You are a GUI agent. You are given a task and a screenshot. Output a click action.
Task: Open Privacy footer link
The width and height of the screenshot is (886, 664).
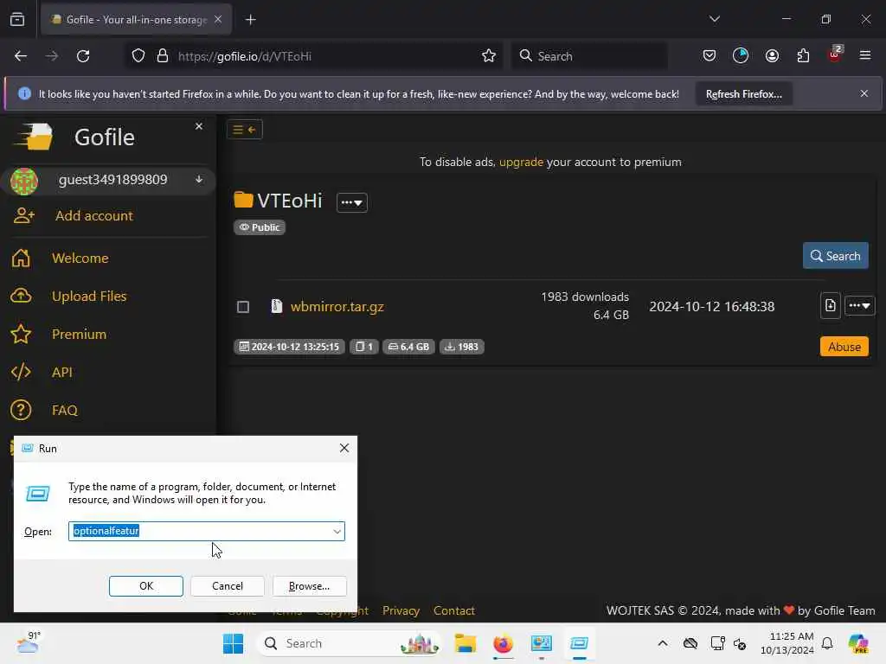tap(401, 611)
